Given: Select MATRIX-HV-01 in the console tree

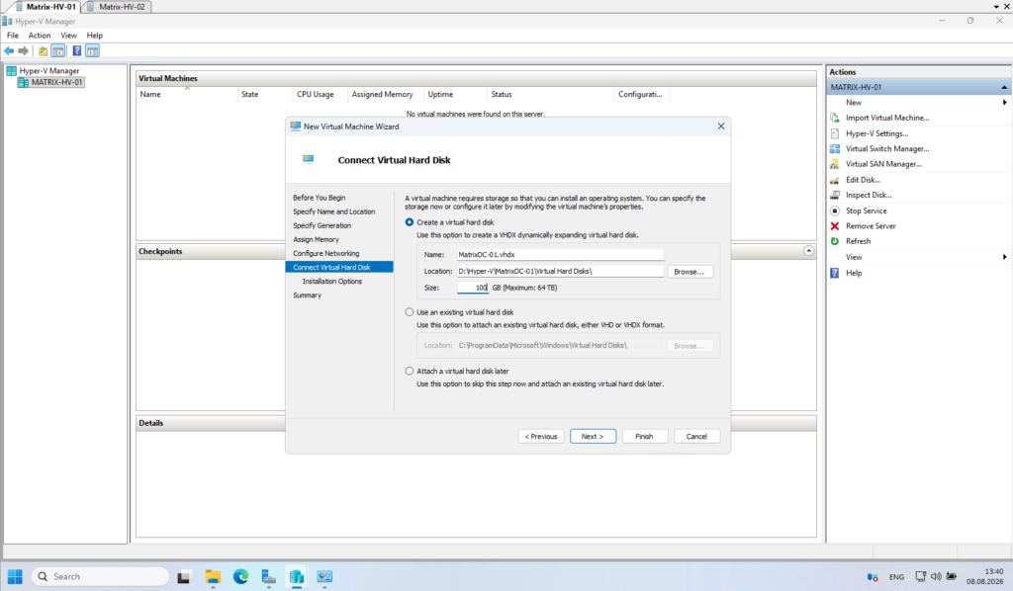Looking at the screenshot, I should pos(50,83).
